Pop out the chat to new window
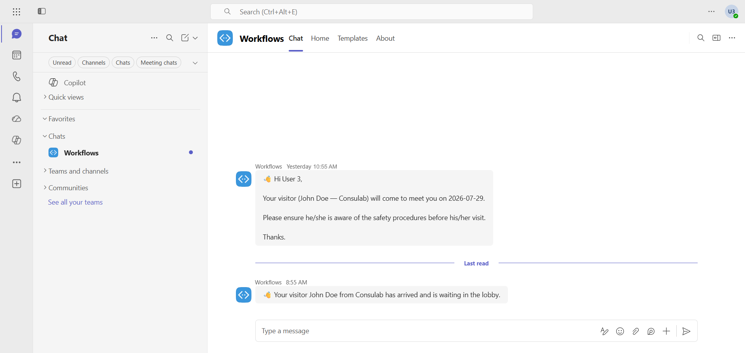The width and height of the screenshot is (745, 353). pos(716,38)
